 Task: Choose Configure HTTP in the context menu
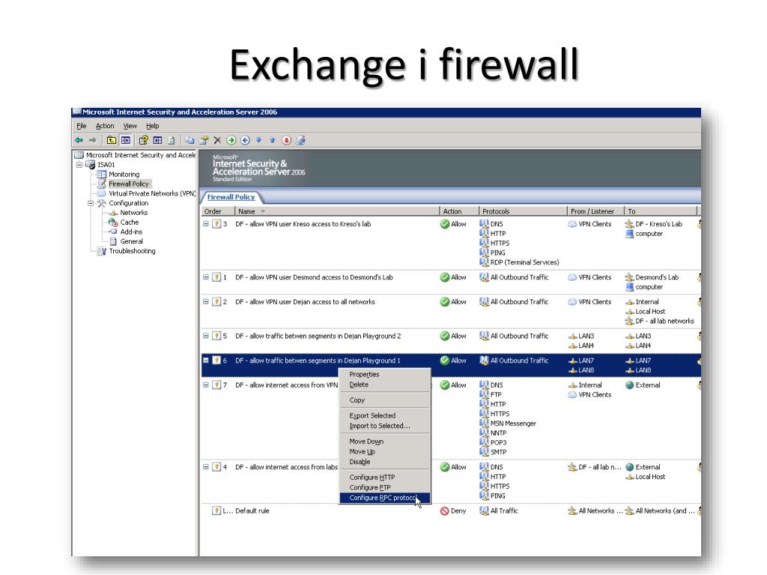tap(384, 477)
